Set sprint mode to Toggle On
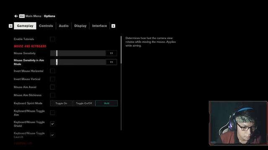The height and width of the screenshot is (150, 268). tap(62, 103)
